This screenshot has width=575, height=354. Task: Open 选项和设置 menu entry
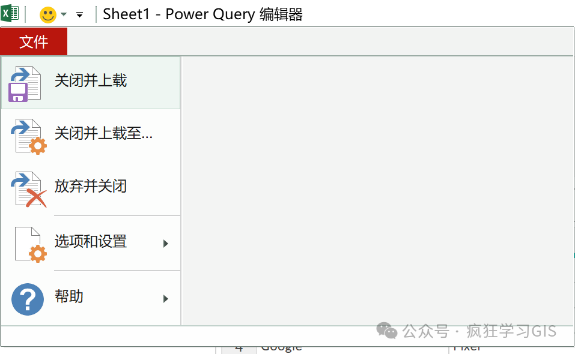[91, 243]
